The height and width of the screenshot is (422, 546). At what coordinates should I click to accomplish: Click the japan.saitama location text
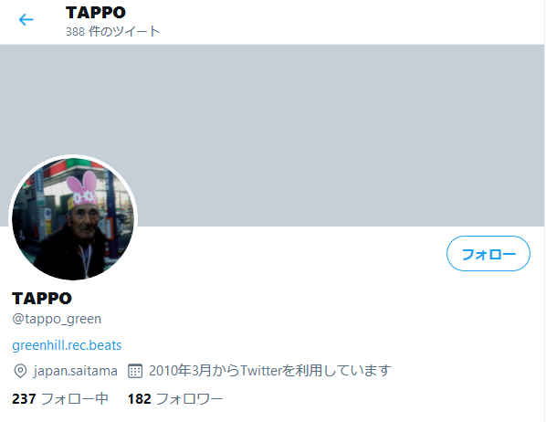coord(76,371)
